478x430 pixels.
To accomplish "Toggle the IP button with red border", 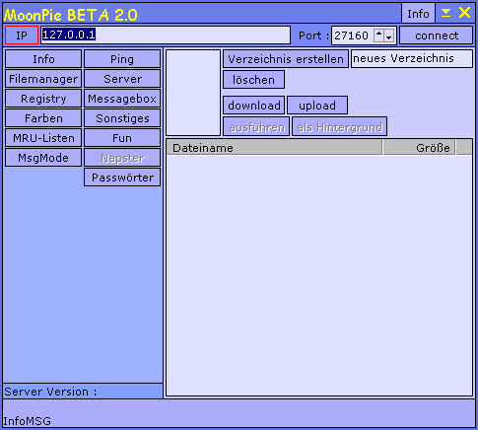I will coord(22,36).
